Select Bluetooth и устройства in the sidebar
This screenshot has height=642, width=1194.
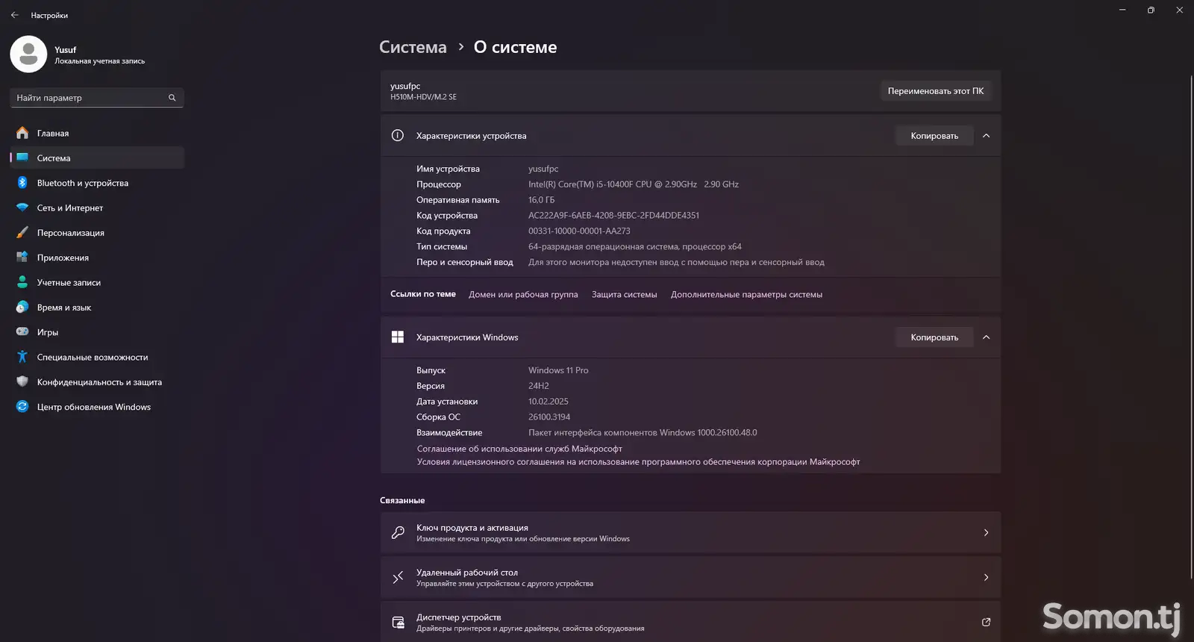[97, 183]
